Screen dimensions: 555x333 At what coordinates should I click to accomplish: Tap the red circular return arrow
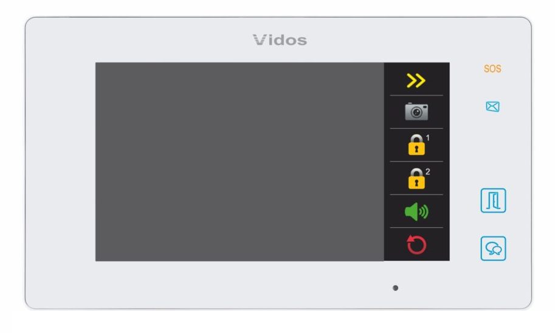416,244
